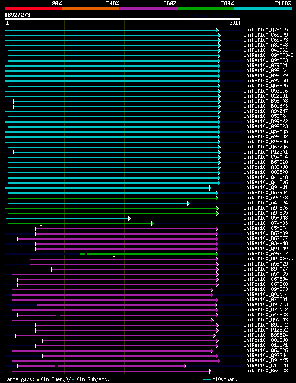Viewport: 296px width, 383px height.
Task: Click the UniRef100_B6SXB9 label
Action: coord(265,233)
